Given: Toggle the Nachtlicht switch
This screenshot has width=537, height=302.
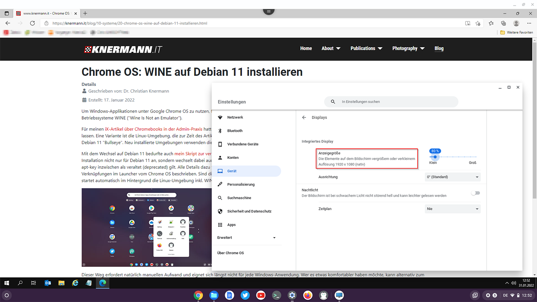Looking at the screenshot, I should coord(475,193).
